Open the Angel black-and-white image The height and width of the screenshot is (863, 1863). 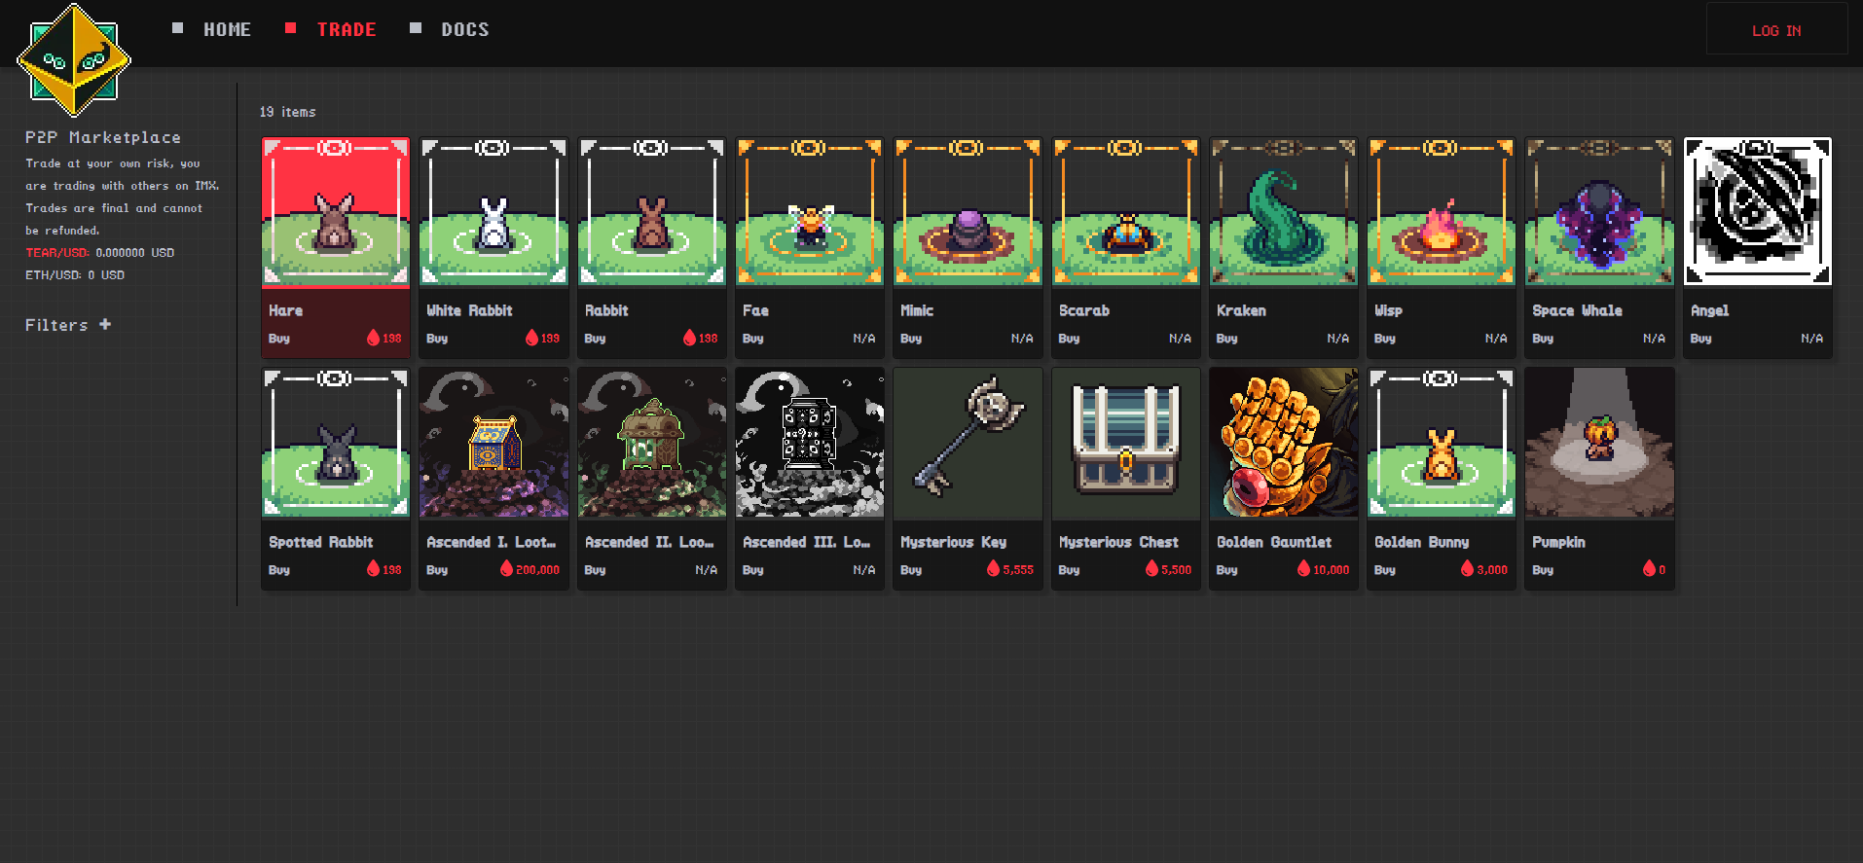tap(1757, 212)
